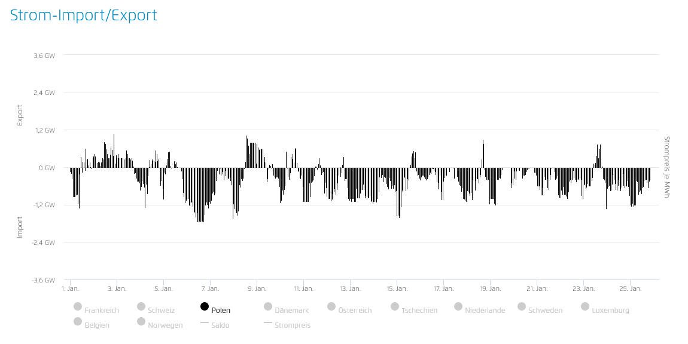The height and width of the screenshot is (344, 688).
Task: Toggle the Saldo line legend marker
Action: coord(205,322)
